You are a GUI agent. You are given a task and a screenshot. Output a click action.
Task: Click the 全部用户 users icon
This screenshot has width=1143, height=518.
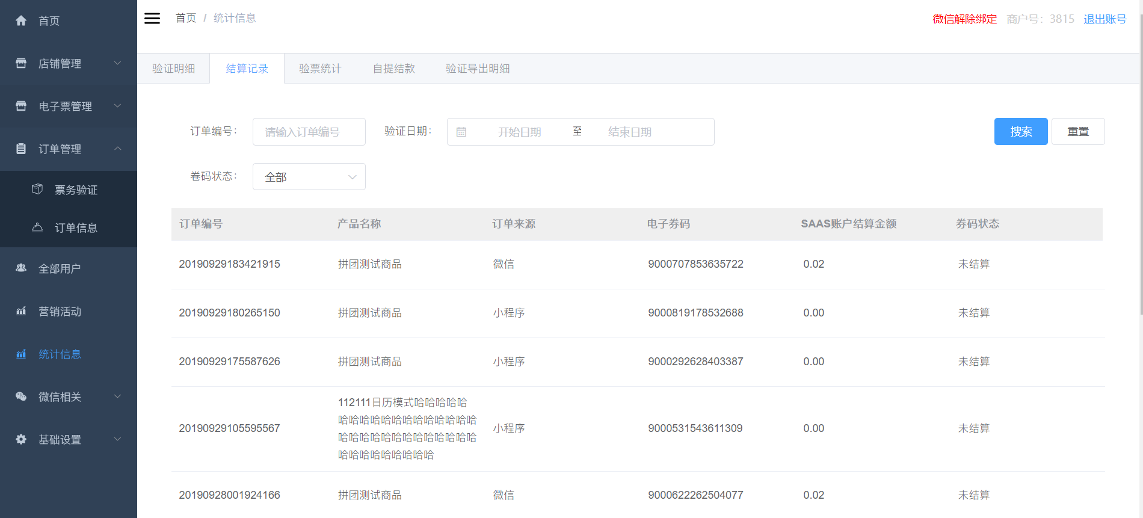(21, 268)
